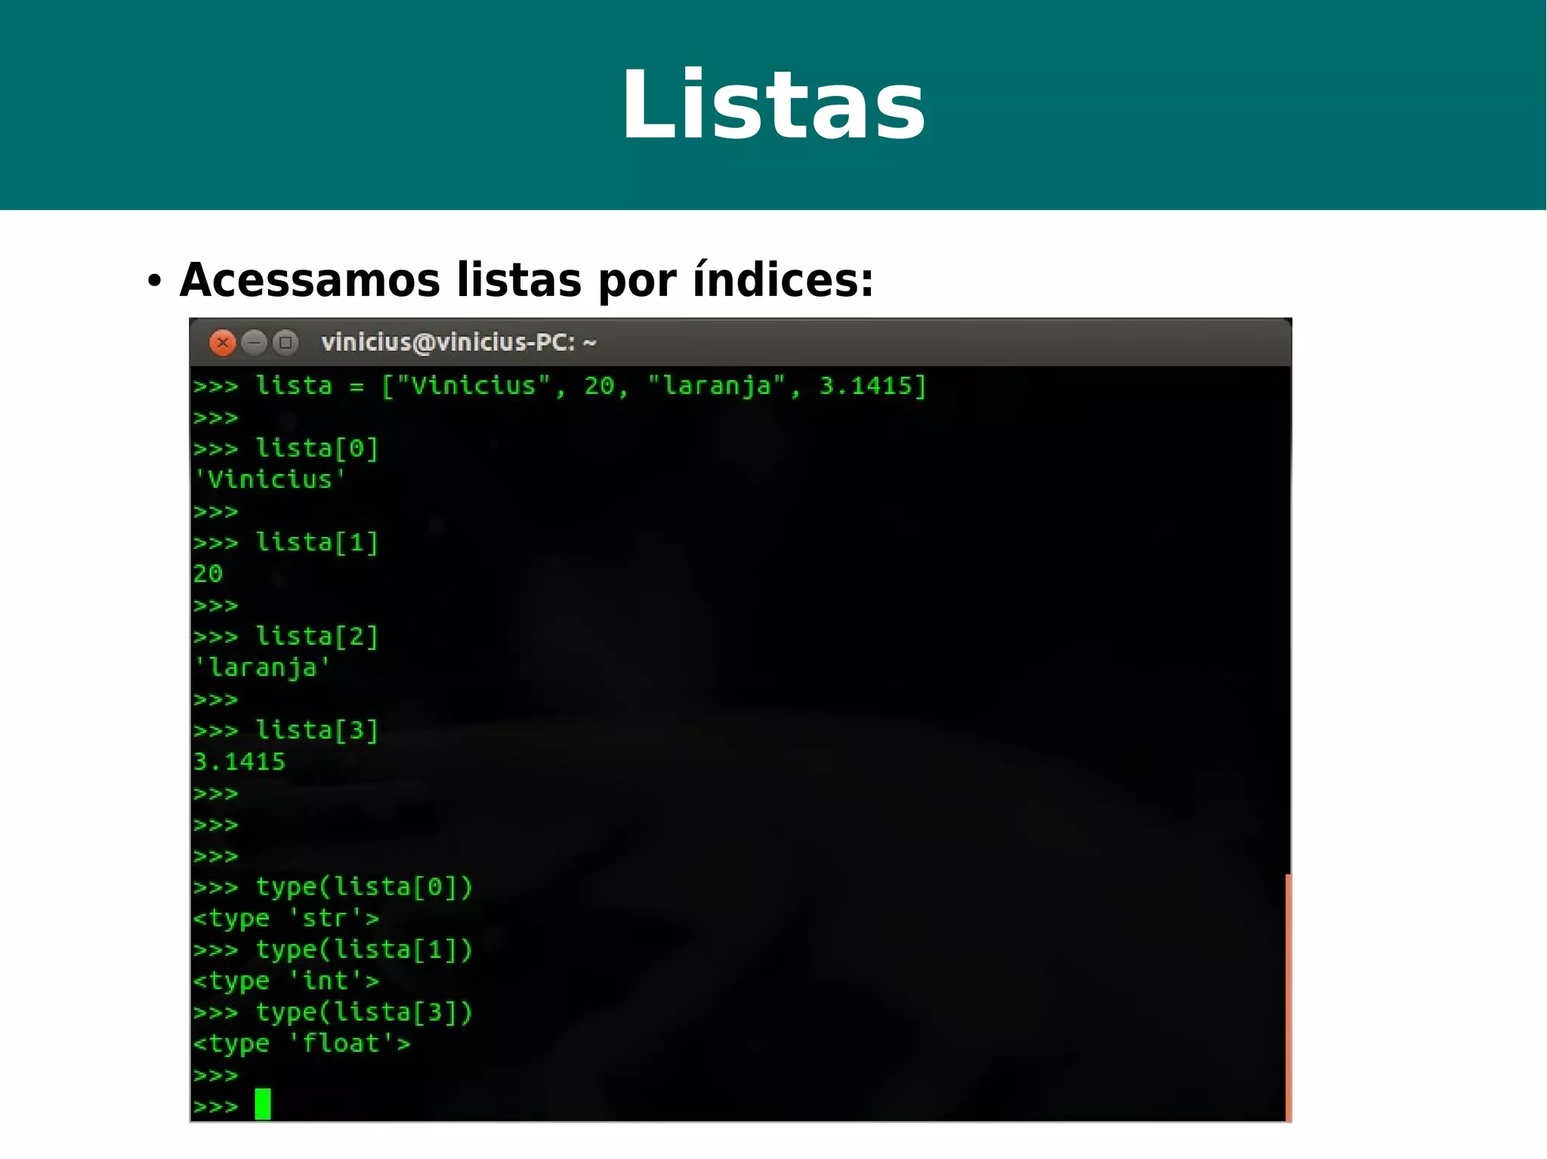This screenshot has height=1159, width=1547.
Task: Minimize the vinicius-PC terminal window
Action: pos(255,343)
